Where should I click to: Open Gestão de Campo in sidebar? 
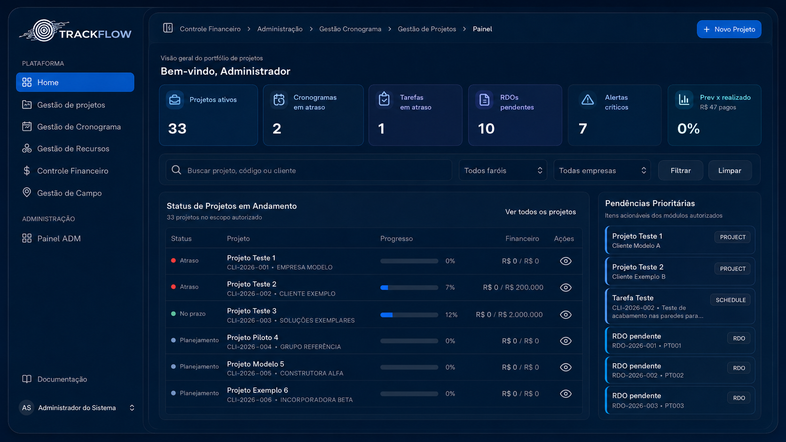pos(75,193)
